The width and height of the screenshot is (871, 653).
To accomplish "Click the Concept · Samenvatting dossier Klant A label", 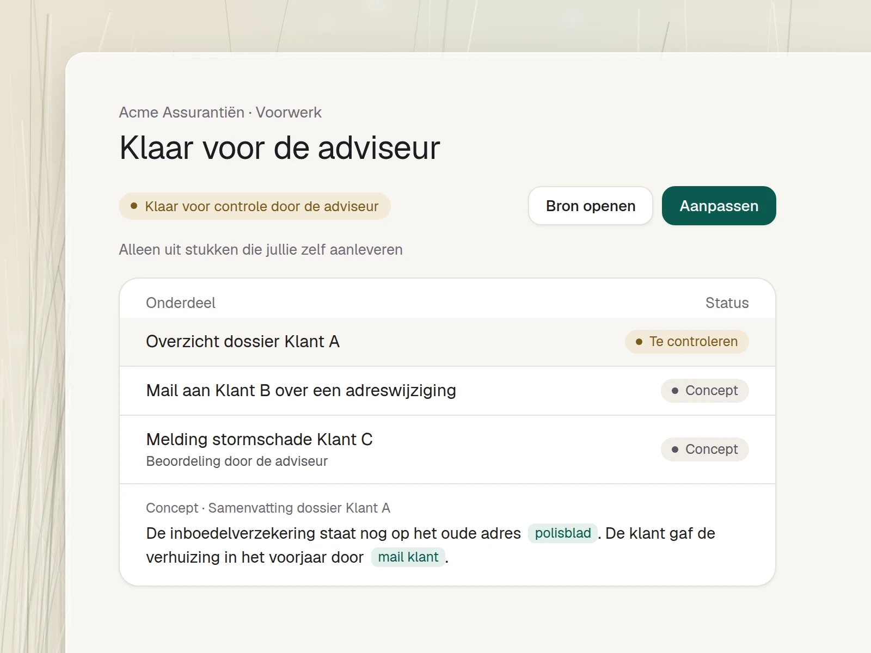I will (268, 508).
